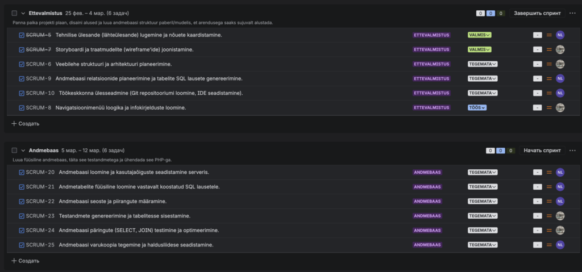Collapse the Andmebaas sprint chevron
The image size is (582, 272).
click(x=23, y=150)
